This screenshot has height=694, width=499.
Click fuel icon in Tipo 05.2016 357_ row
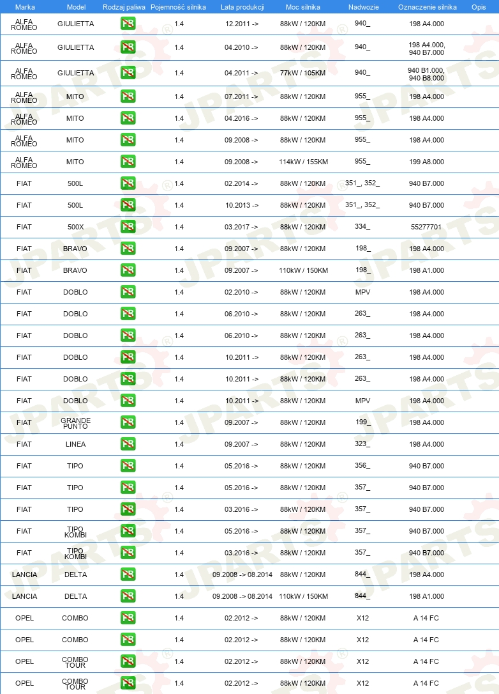(128, 487)
